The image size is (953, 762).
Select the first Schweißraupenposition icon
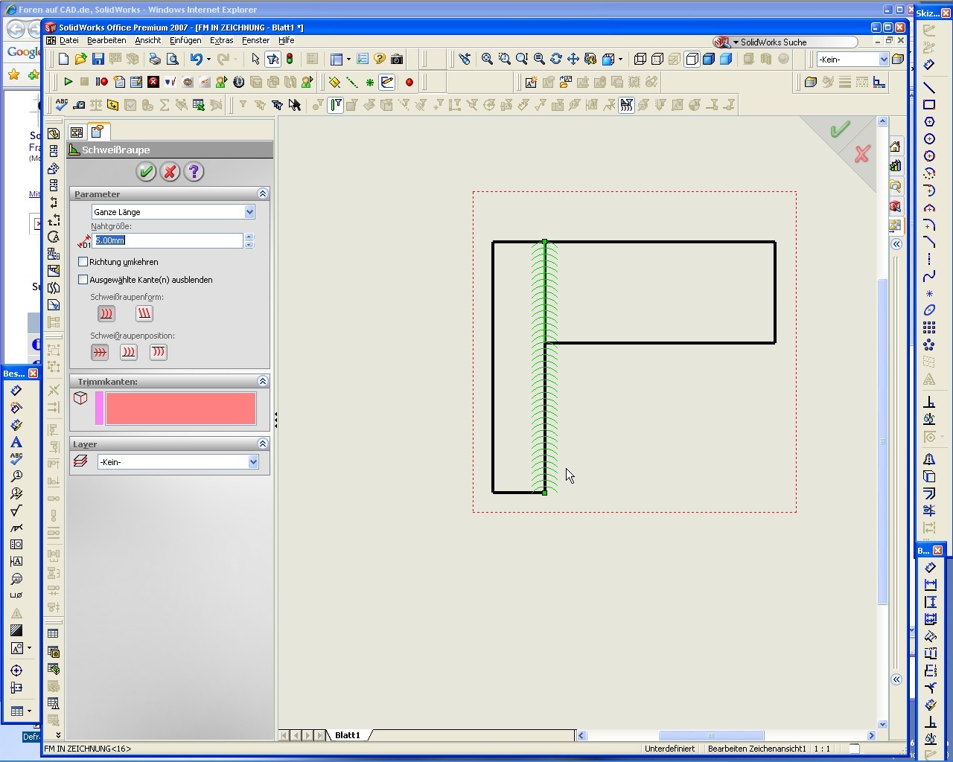pyautogui.click(x=100, y=352)
